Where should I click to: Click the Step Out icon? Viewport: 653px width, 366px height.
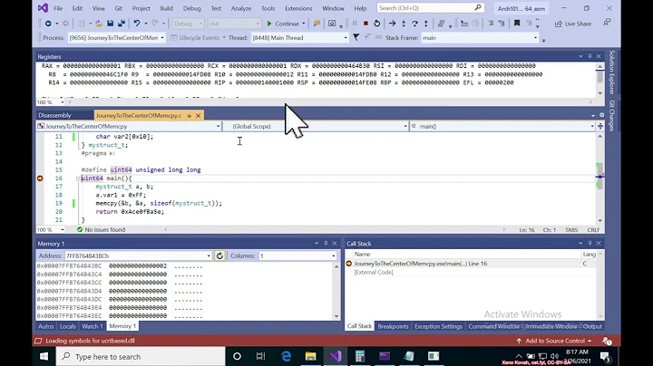click(425, 24)
